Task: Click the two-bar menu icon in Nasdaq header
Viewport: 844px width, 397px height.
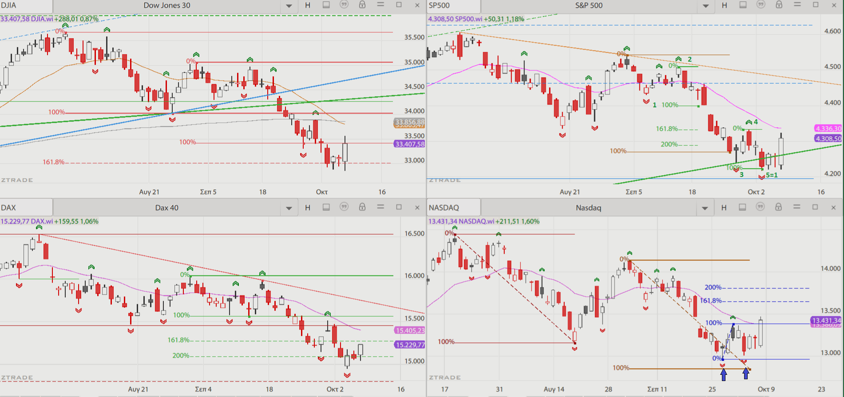Action: click(797, 207)
